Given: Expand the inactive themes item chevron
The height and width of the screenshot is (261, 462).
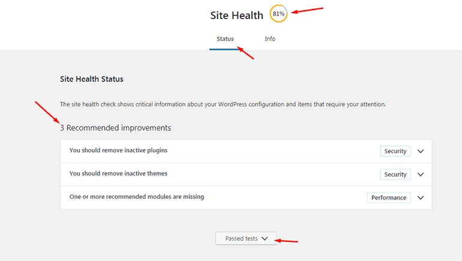Looking at the screenshot, I should pyautogui.click(x=421, y=174).
